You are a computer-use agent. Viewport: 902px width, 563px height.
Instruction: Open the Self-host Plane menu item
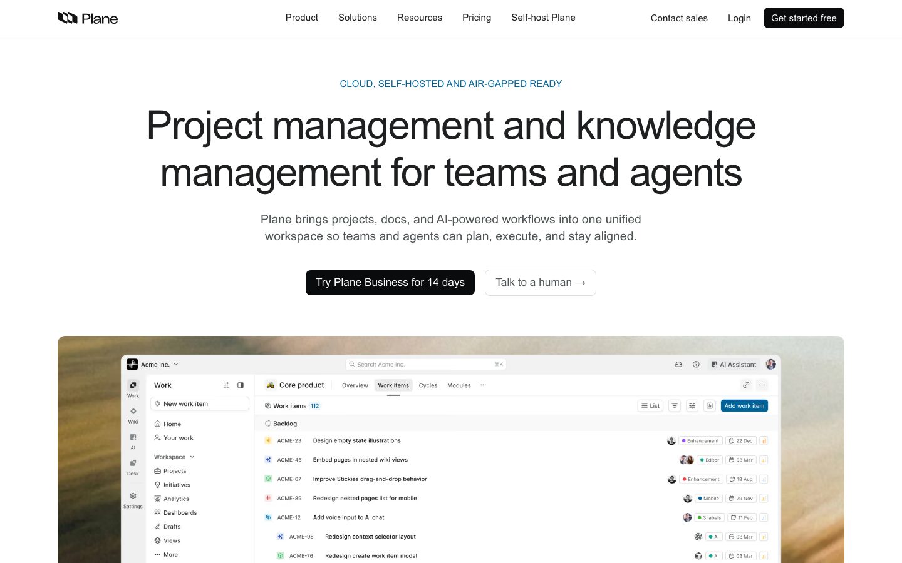543,18
